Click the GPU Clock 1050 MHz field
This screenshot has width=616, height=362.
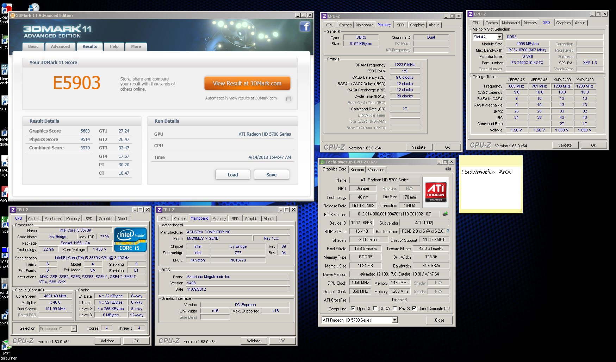[x=360, y=283]
